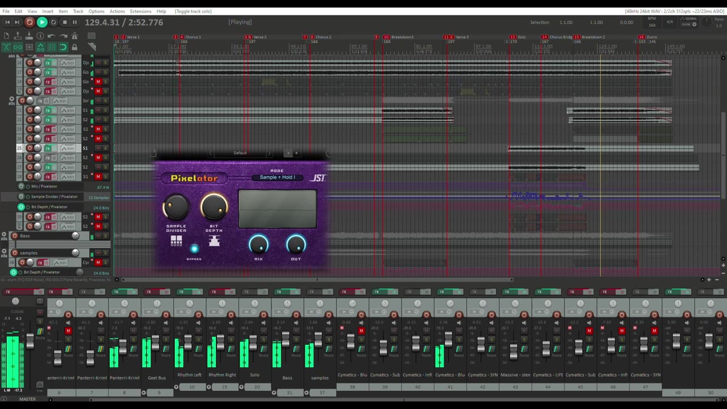Arm the Bit Depth / Pixelator envelope
The height and width of the screenshot is (409, 727).
pos(21,207)
